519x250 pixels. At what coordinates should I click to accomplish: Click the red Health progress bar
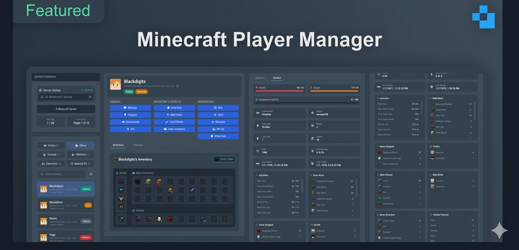[x=279, y=91]
